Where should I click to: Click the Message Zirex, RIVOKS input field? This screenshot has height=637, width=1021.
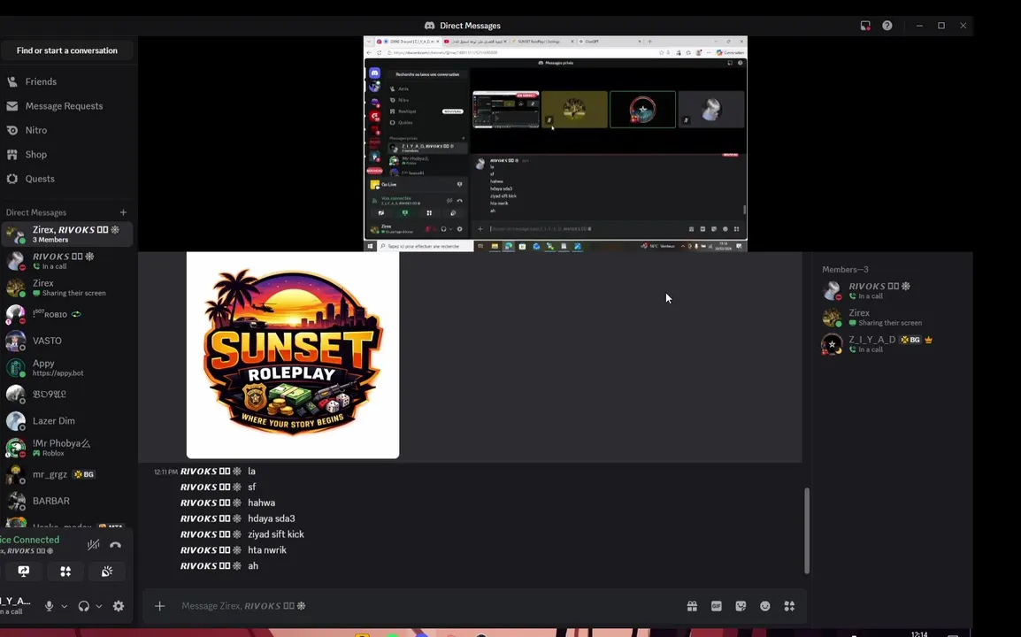(x=426, y=606)
